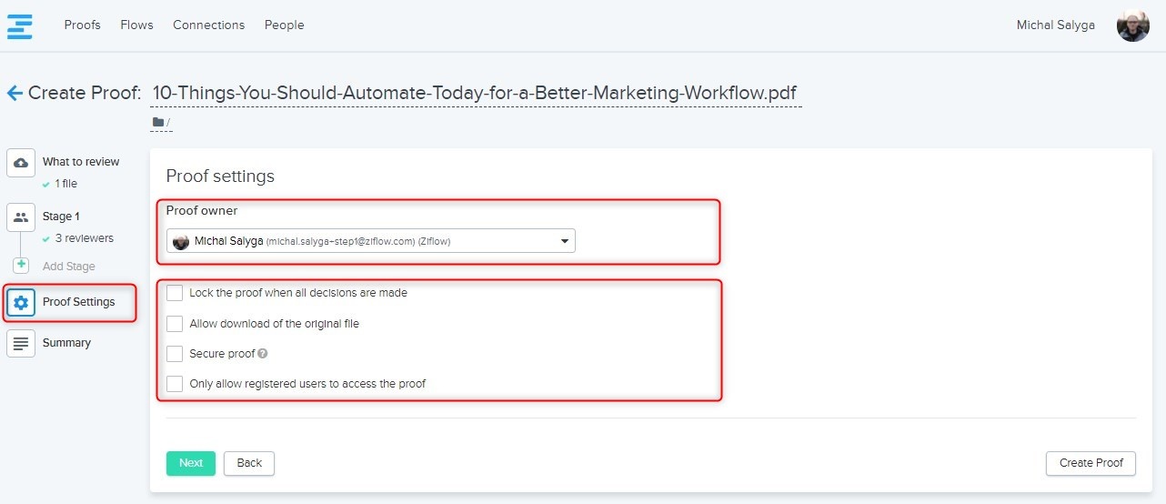Expand the Proof owner dropdown

pyautogui.click(x=371, y=241)
